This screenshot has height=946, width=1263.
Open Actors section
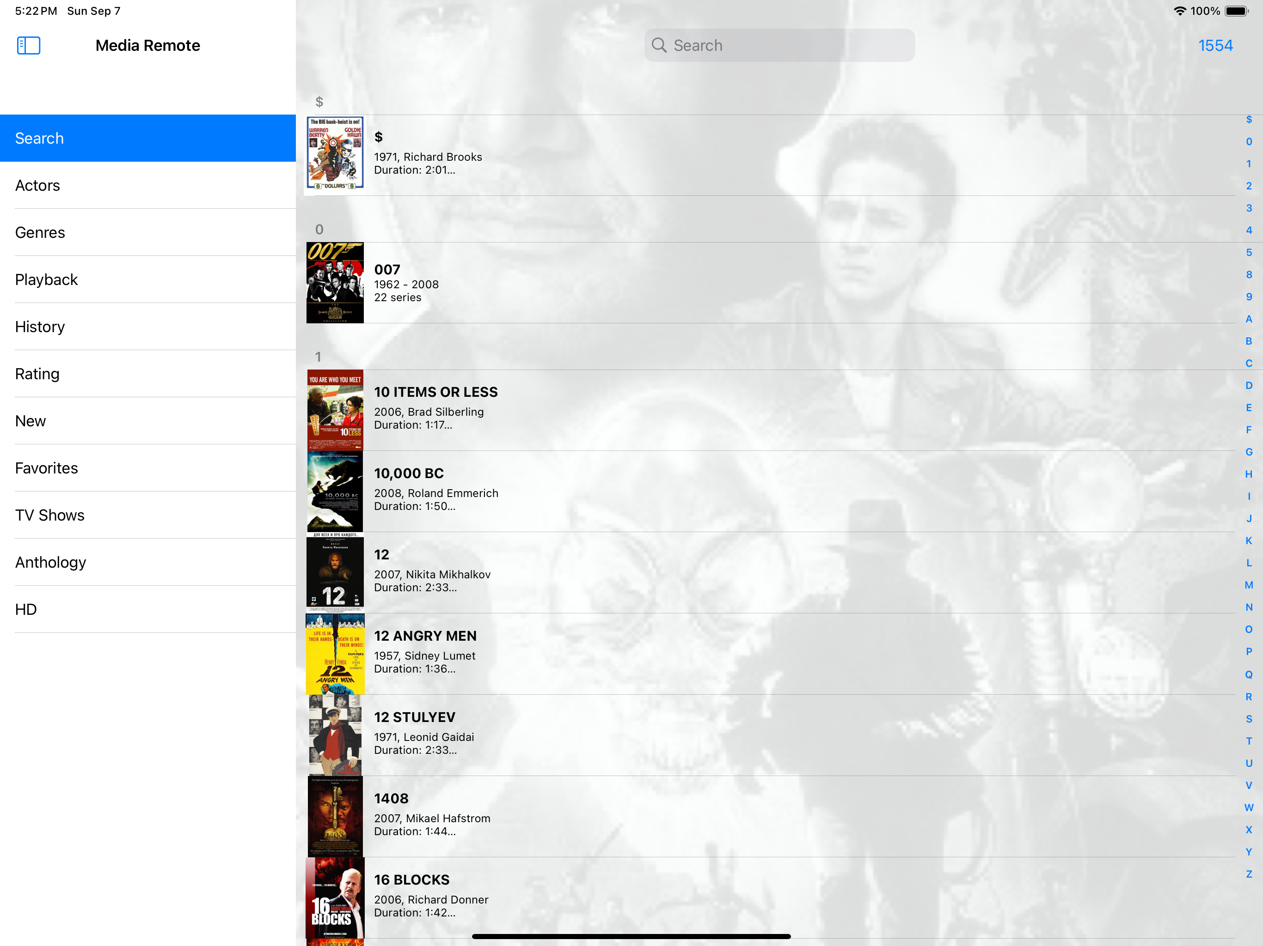pyautogui.click(x=148, y=185)
